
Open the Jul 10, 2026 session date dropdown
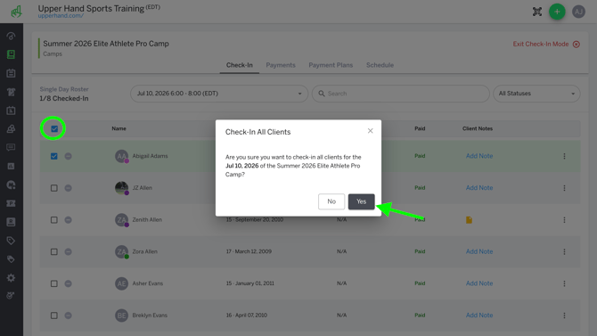click(x=219, y=94)
